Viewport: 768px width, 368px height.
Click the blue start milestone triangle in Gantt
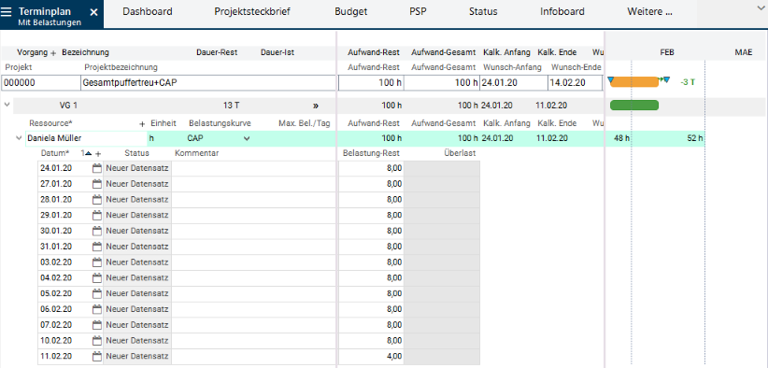coord(611,79)
